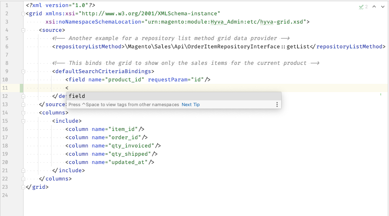Click the inspections checkmark widget icon
Viewport: 389px width, 216px height.
click(361, 7)
